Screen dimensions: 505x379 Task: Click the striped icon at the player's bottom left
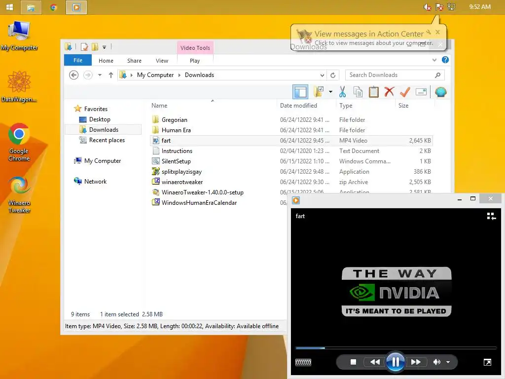303,362
